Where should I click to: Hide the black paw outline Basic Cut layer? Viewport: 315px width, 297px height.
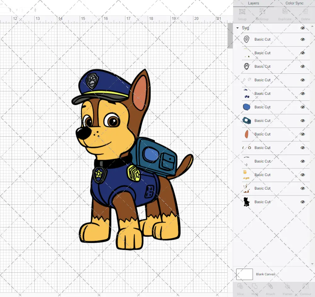tap(302, 66)
